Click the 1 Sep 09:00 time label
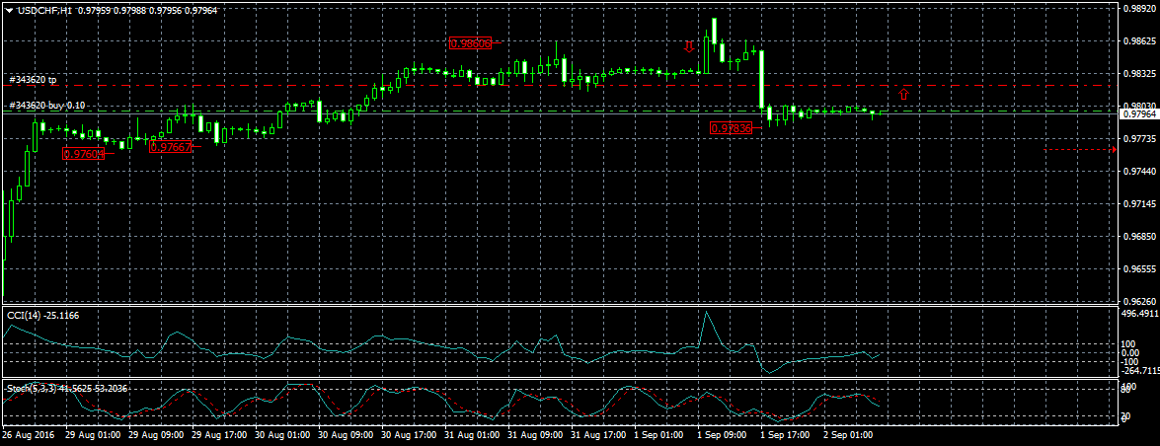This screenshot has width=1160, height=446. tap(720, 436)
